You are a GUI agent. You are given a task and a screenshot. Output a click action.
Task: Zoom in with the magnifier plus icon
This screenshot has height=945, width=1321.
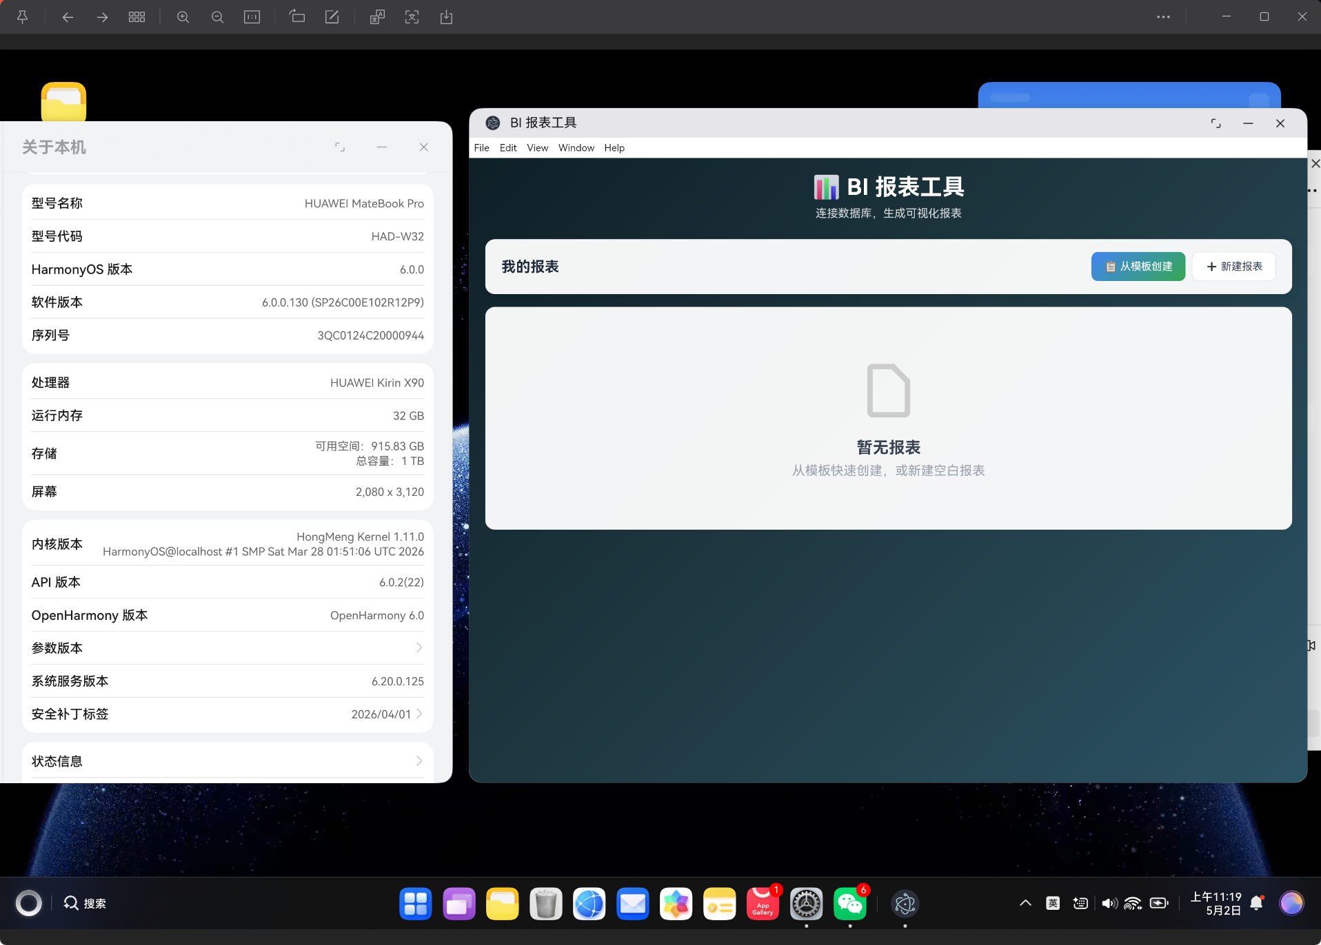(183, 17)
